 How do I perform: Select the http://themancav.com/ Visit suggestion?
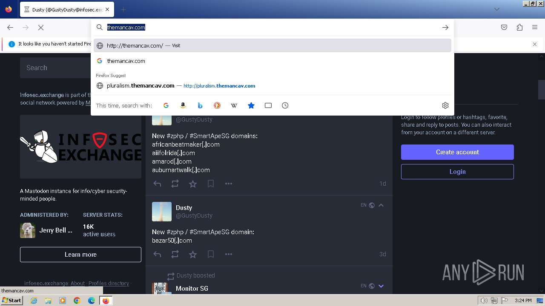272,45
